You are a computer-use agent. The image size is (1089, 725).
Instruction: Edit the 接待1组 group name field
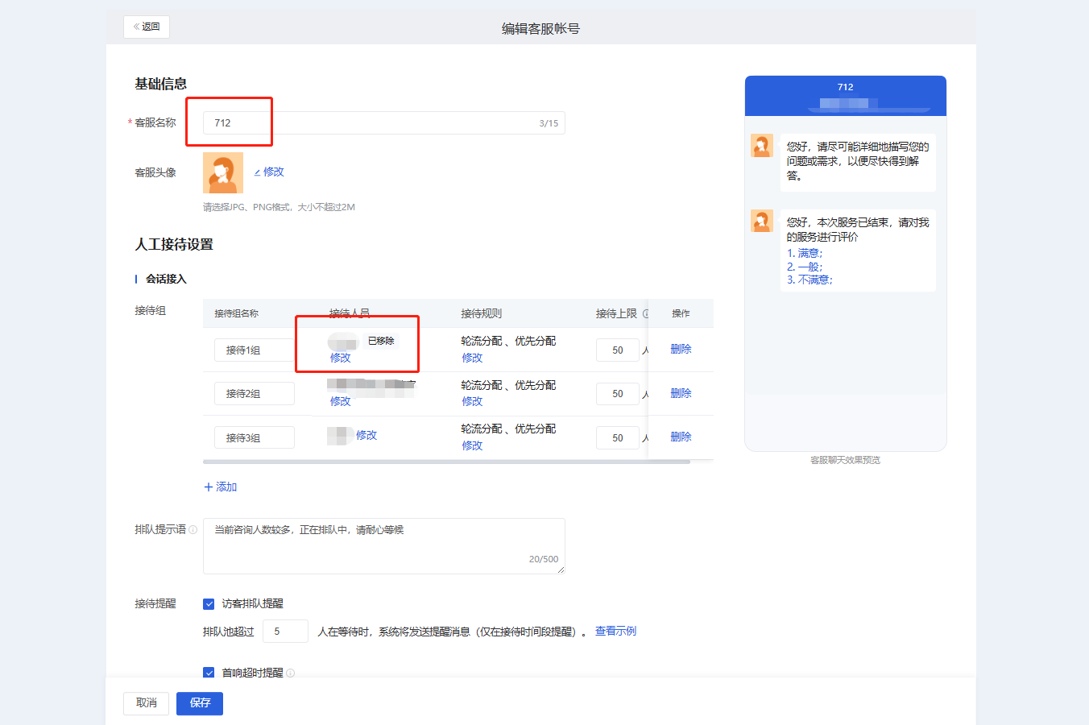[255, 350]
